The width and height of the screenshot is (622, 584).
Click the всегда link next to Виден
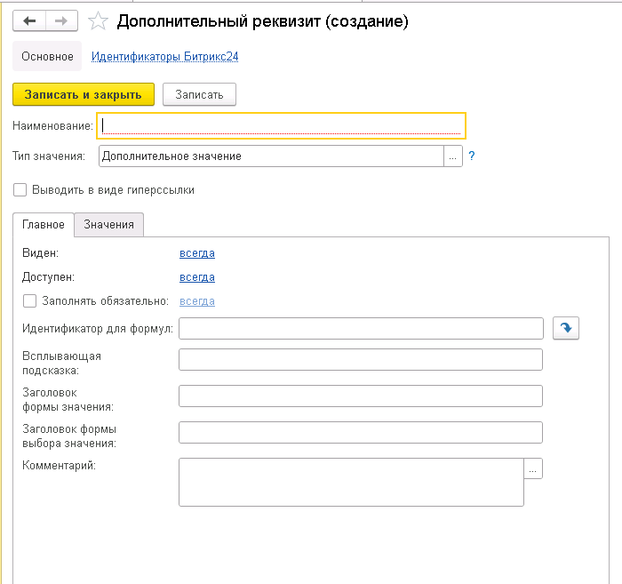tap(196, 253)
